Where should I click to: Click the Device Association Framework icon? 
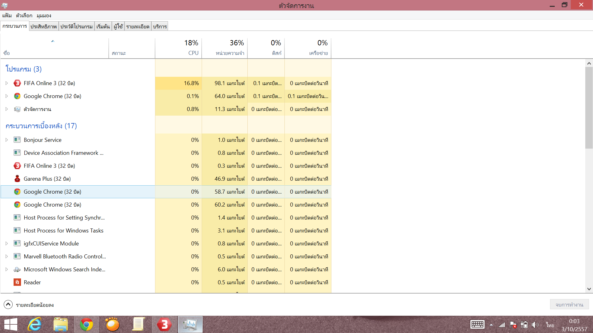point(17,153)
